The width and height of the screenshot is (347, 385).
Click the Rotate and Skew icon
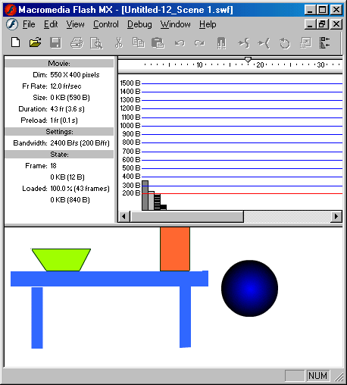pyautogui.click(x=285, y=43)
